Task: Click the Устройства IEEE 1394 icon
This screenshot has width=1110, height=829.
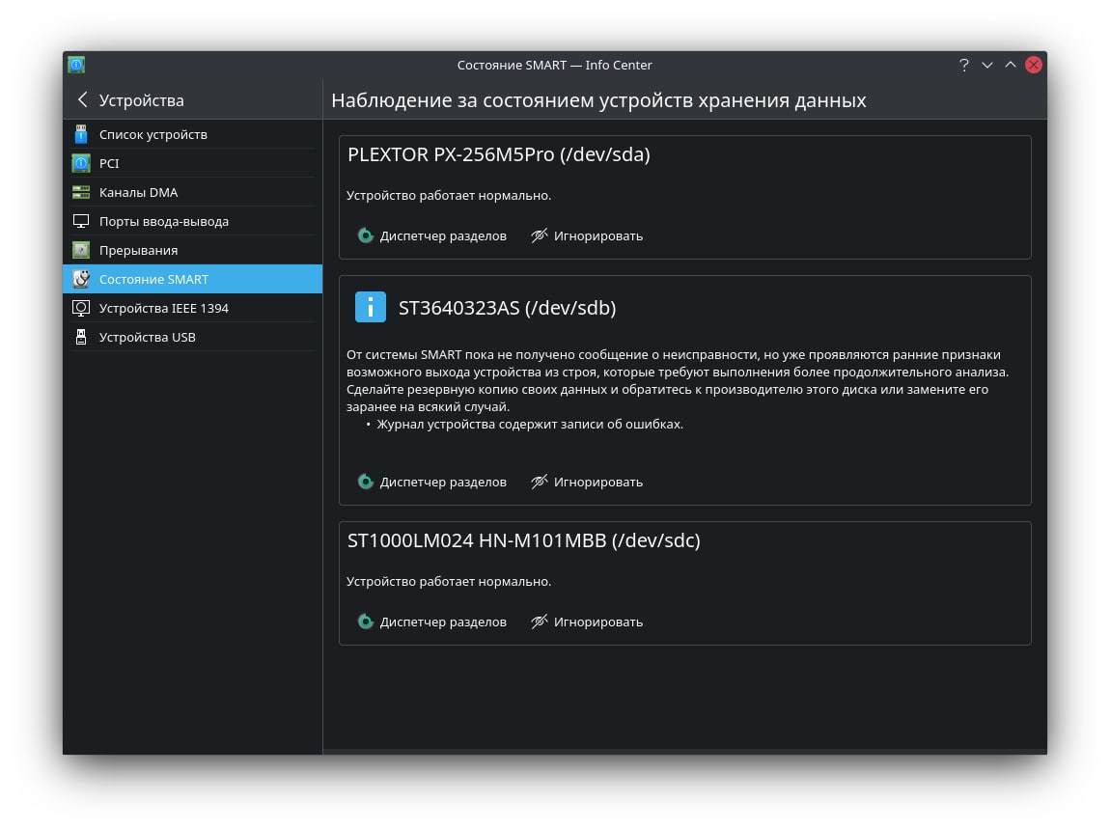Action: click(x=81, y=308)
